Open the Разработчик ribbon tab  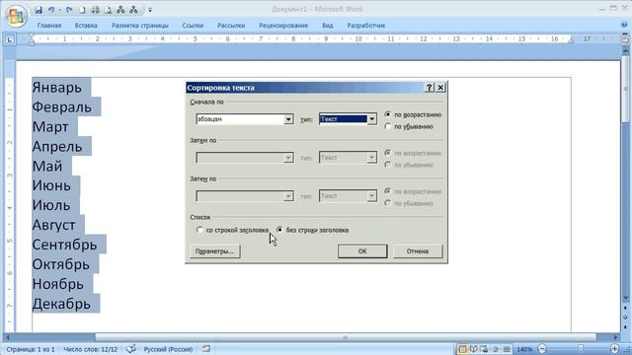click(366, 26)
